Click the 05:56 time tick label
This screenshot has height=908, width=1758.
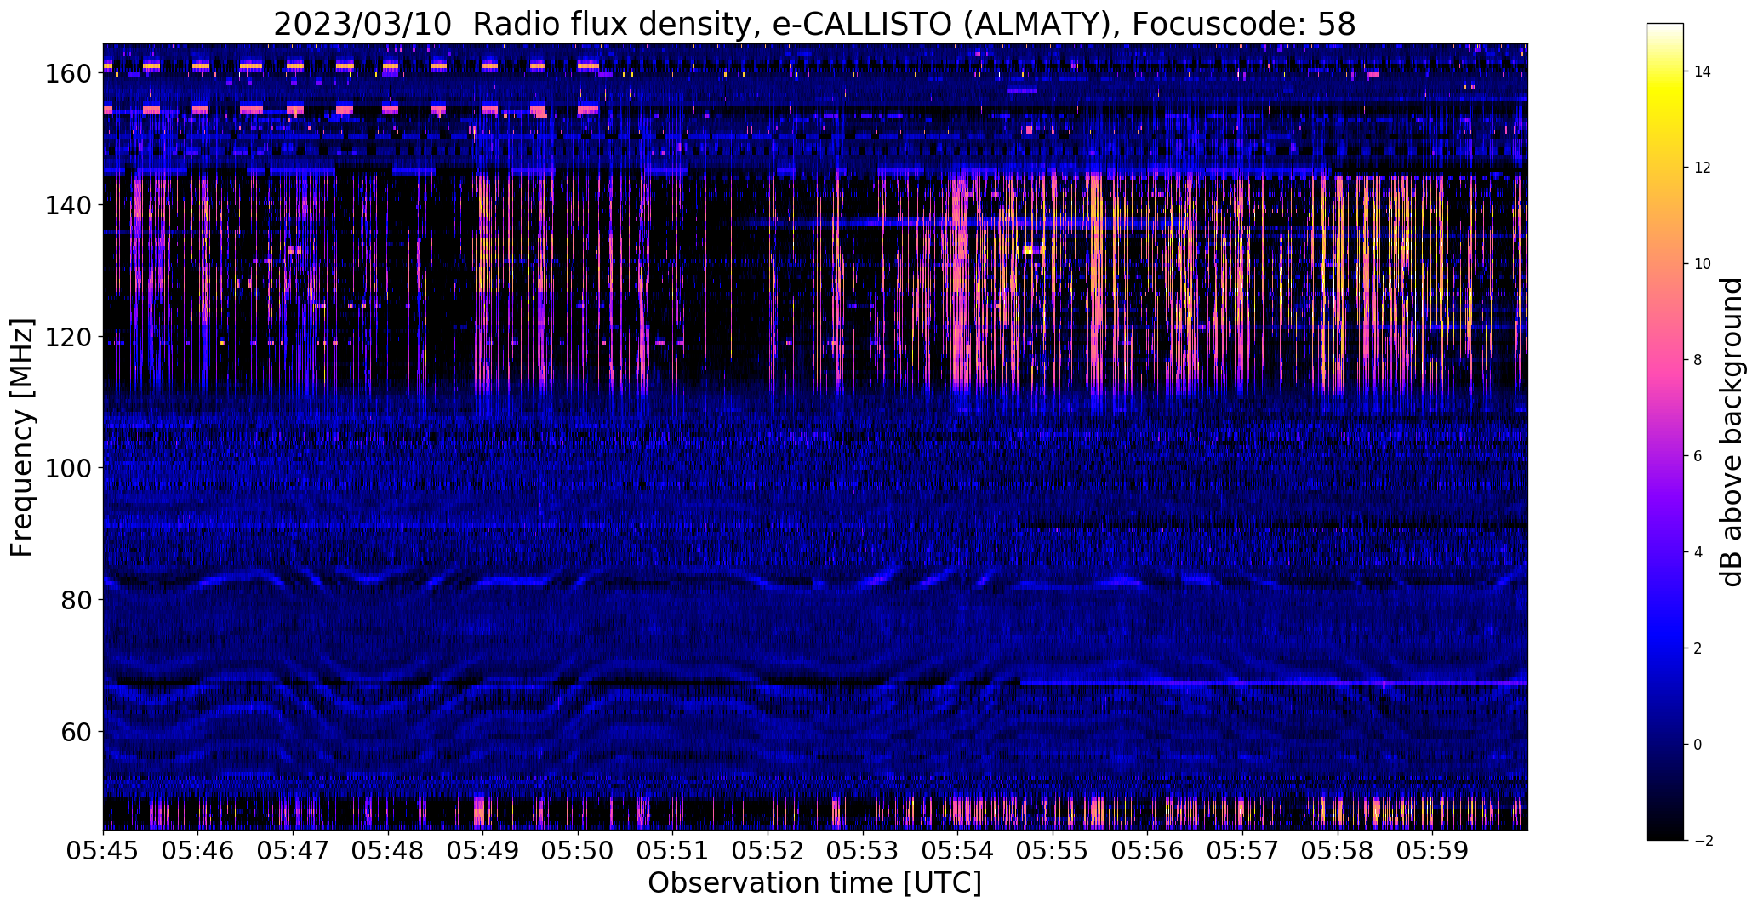point(1148,850)
